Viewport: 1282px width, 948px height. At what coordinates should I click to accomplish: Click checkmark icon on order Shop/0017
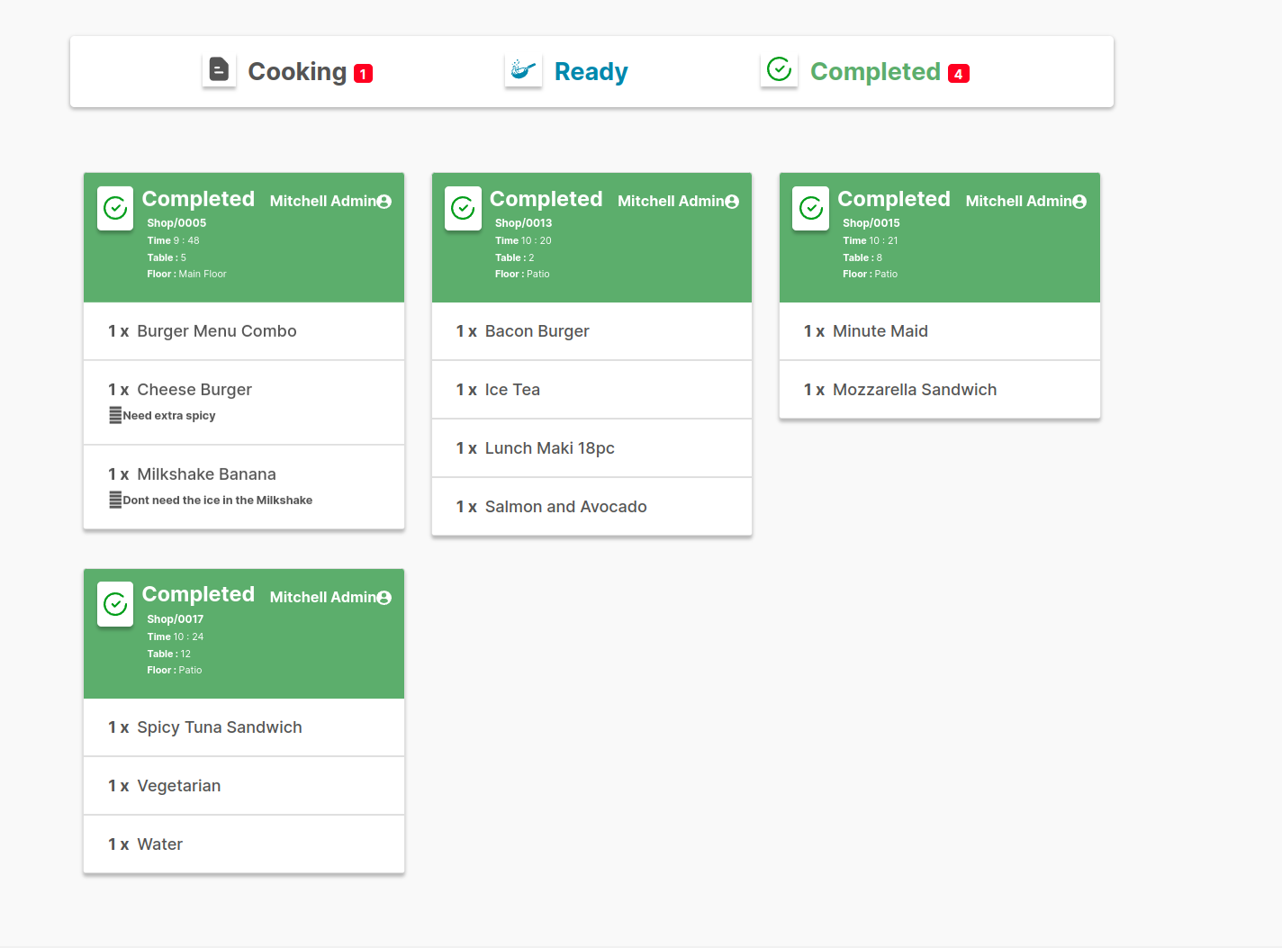click(115, 604)
